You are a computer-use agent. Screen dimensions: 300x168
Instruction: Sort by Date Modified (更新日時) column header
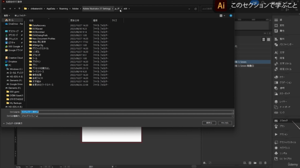coord(75,21)
